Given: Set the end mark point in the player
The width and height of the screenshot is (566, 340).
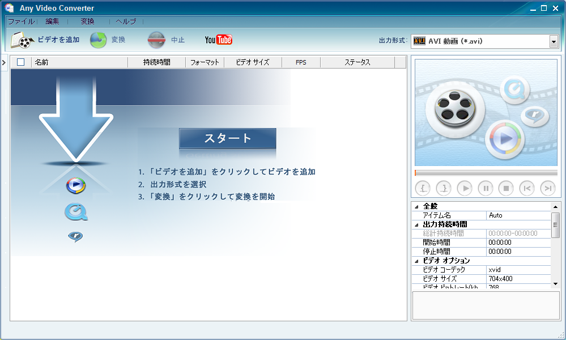Looking at the screenshot, I should pos(444,188).
